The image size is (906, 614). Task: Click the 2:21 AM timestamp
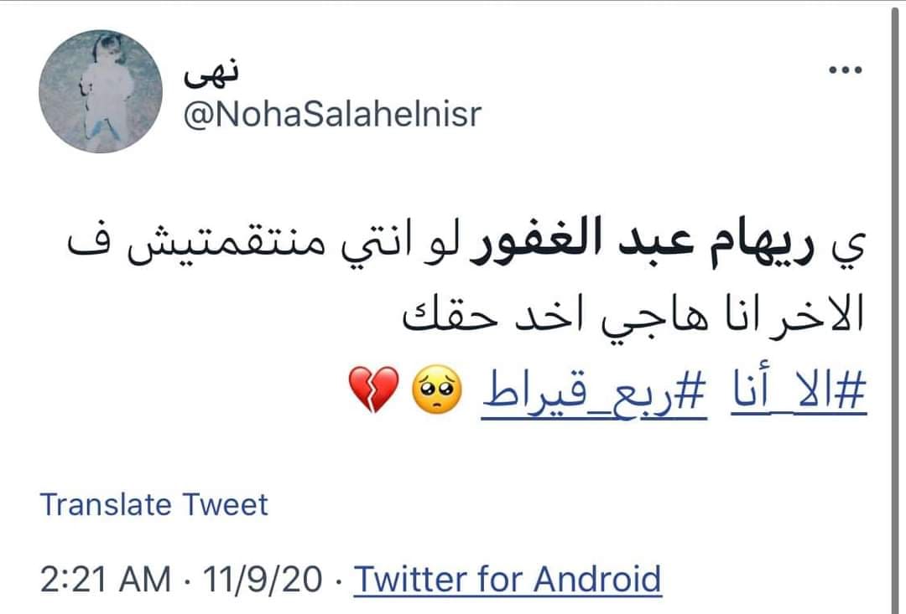point(105,579)
